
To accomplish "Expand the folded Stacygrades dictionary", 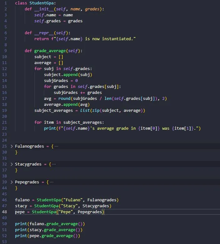I will point(12,164).
